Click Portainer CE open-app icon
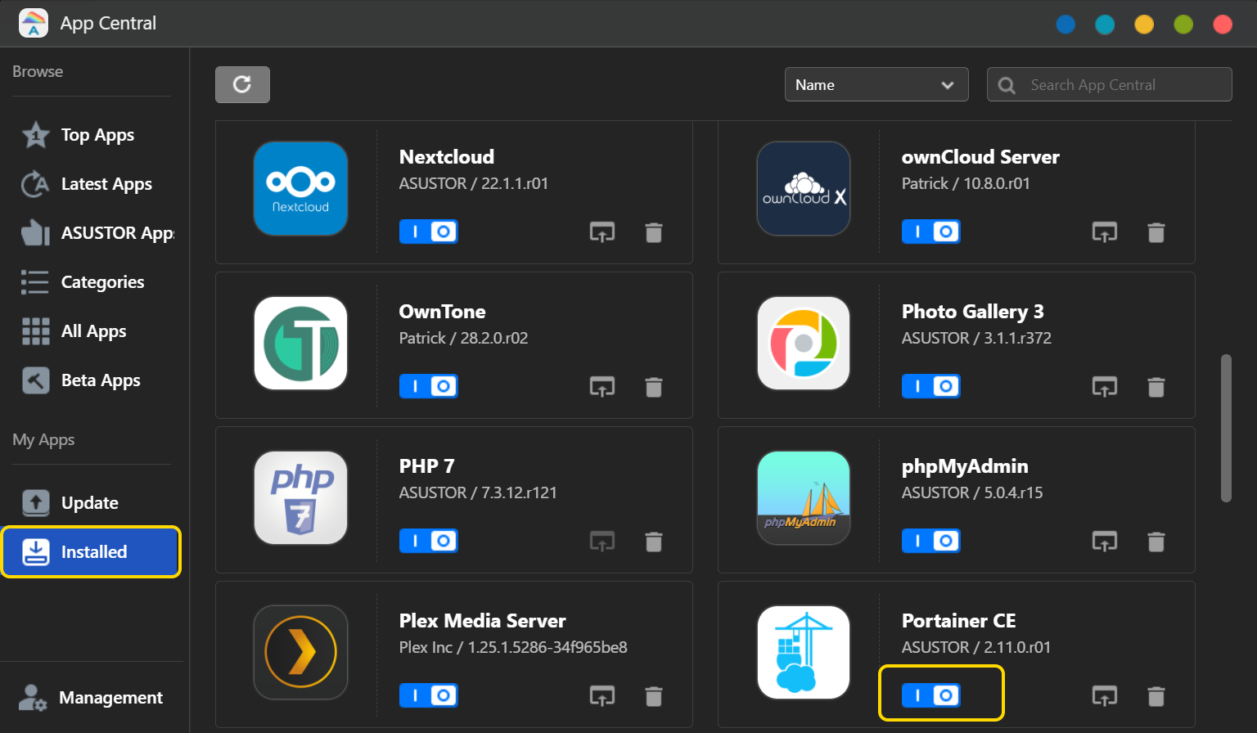 (x=1105, y=696)
